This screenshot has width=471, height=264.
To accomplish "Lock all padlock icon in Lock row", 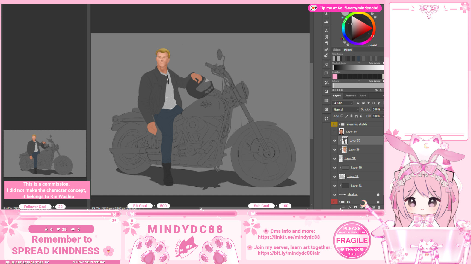I will tap(361, 116).
